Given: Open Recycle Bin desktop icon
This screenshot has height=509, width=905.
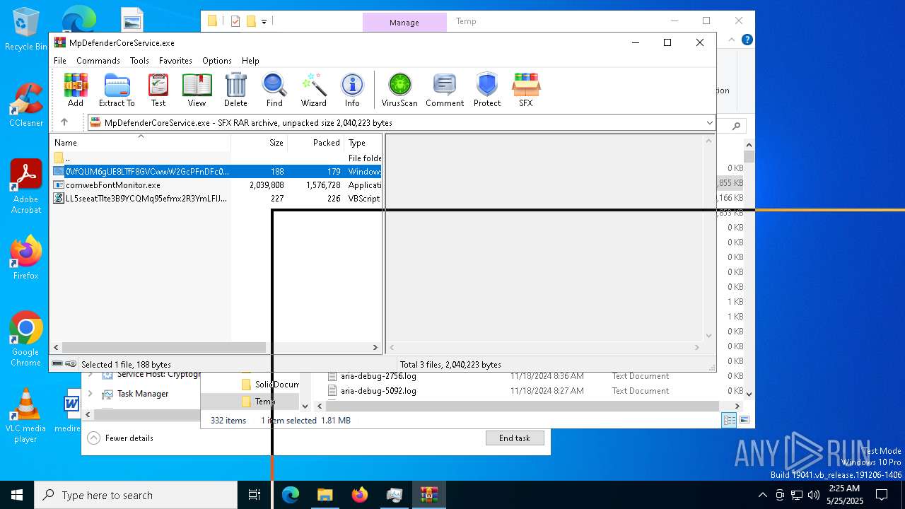Looking at the screenshot, I should coord(26,30).
